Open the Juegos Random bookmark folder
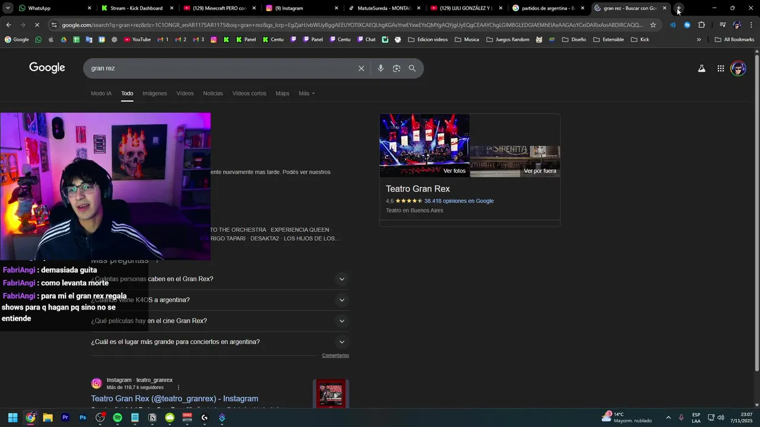This screenshot has width=760, height=427. pyautogui.click(x=508, y=40)
